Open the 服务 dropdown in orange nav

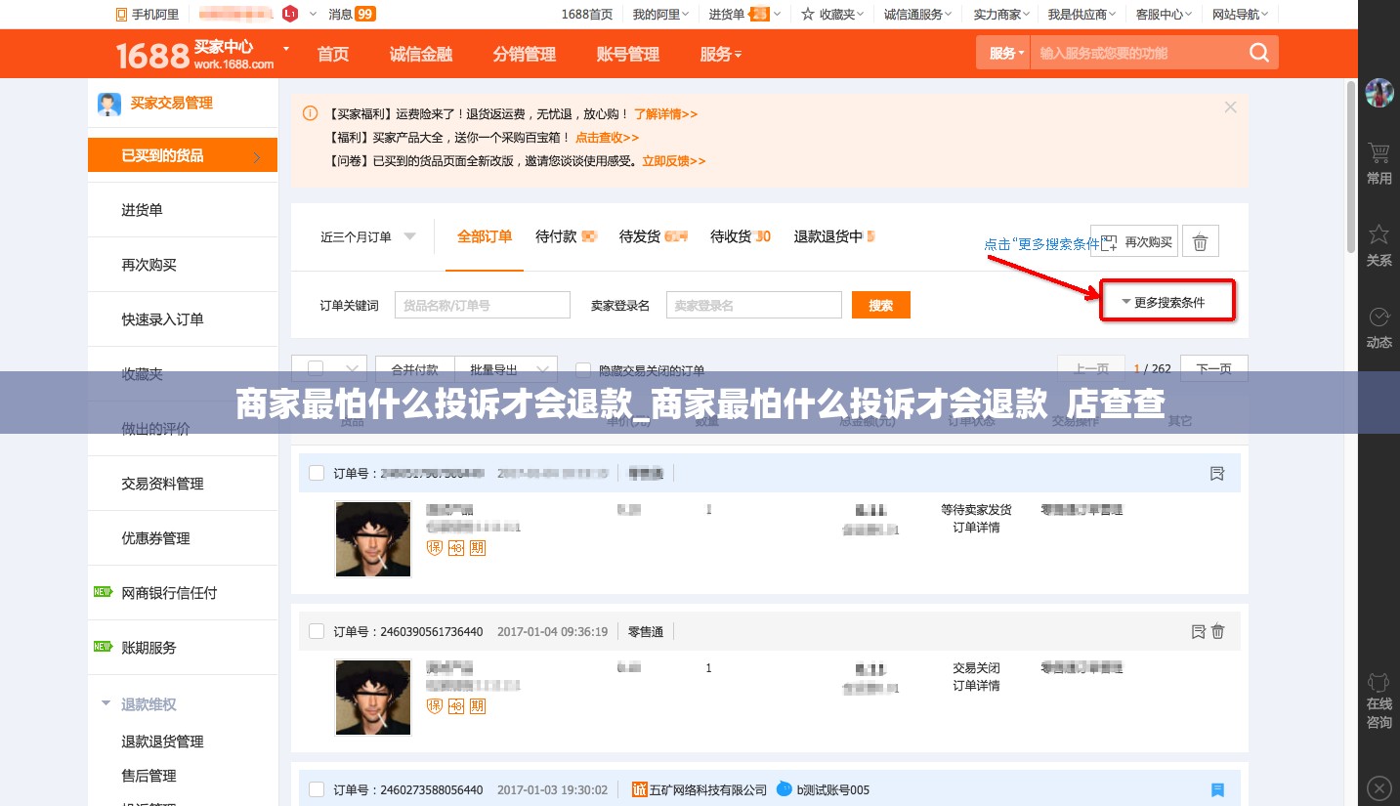point(720,55)
